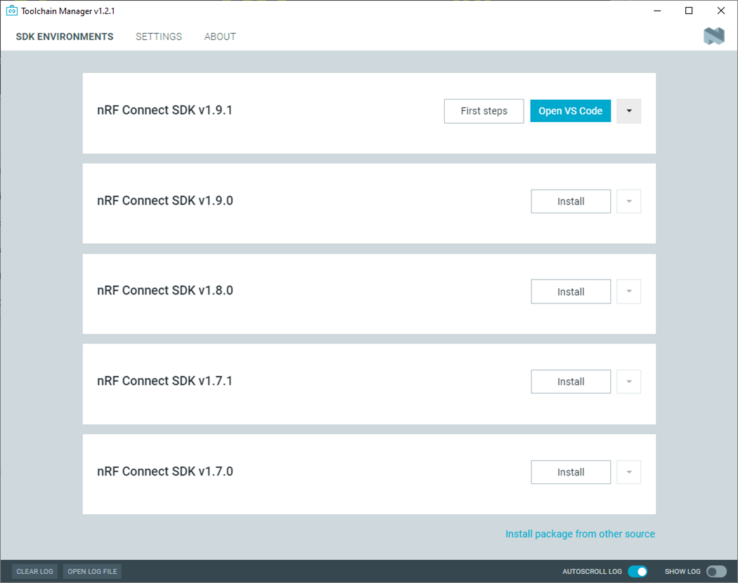Screen dimensions: 738x583
Task: Select the SDK ENVIRONMENTS tab
Action: (64, 37)
